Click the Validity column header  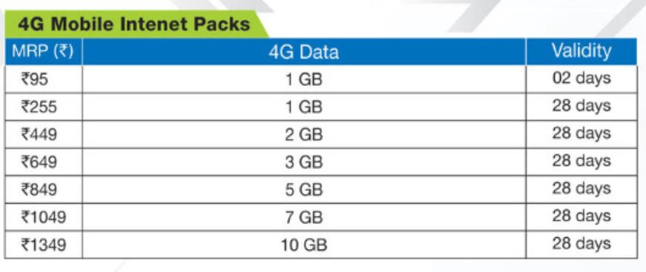pyautogui.click(x=581, y=52)
